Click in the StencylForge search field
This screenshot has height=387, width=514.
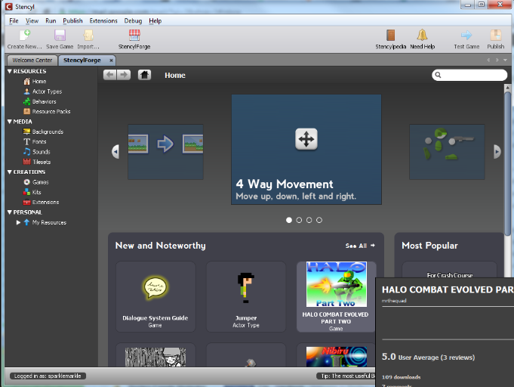pyautogui.click(x=469, y=75)
